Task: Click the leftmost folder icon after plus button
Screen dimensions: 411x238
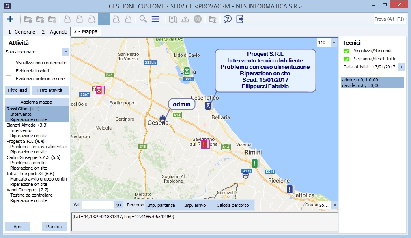Action: coord(28,19)
